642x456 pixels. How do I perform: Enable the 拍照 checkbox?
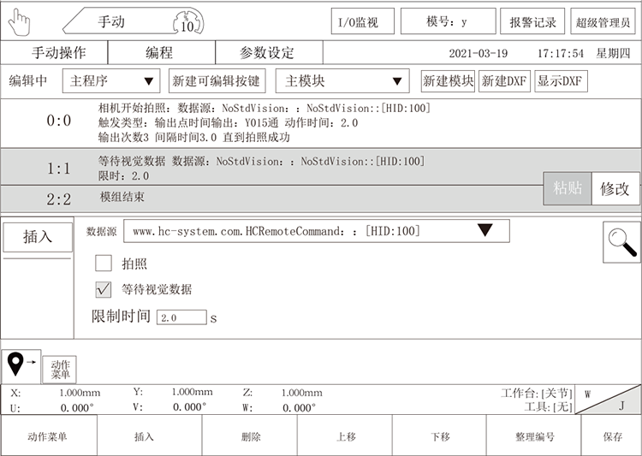click(x=104, y=263)
